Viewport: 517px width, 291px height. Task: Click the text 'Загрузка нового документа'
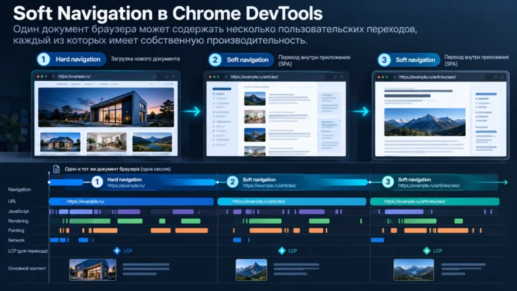pyautogui.click(x=145, y=59)
